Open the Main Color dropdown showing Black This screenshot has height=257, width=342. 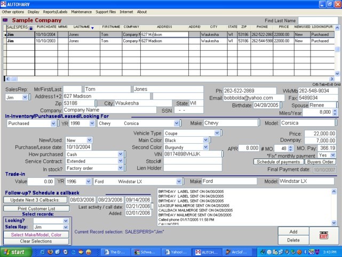pos(205,140)
